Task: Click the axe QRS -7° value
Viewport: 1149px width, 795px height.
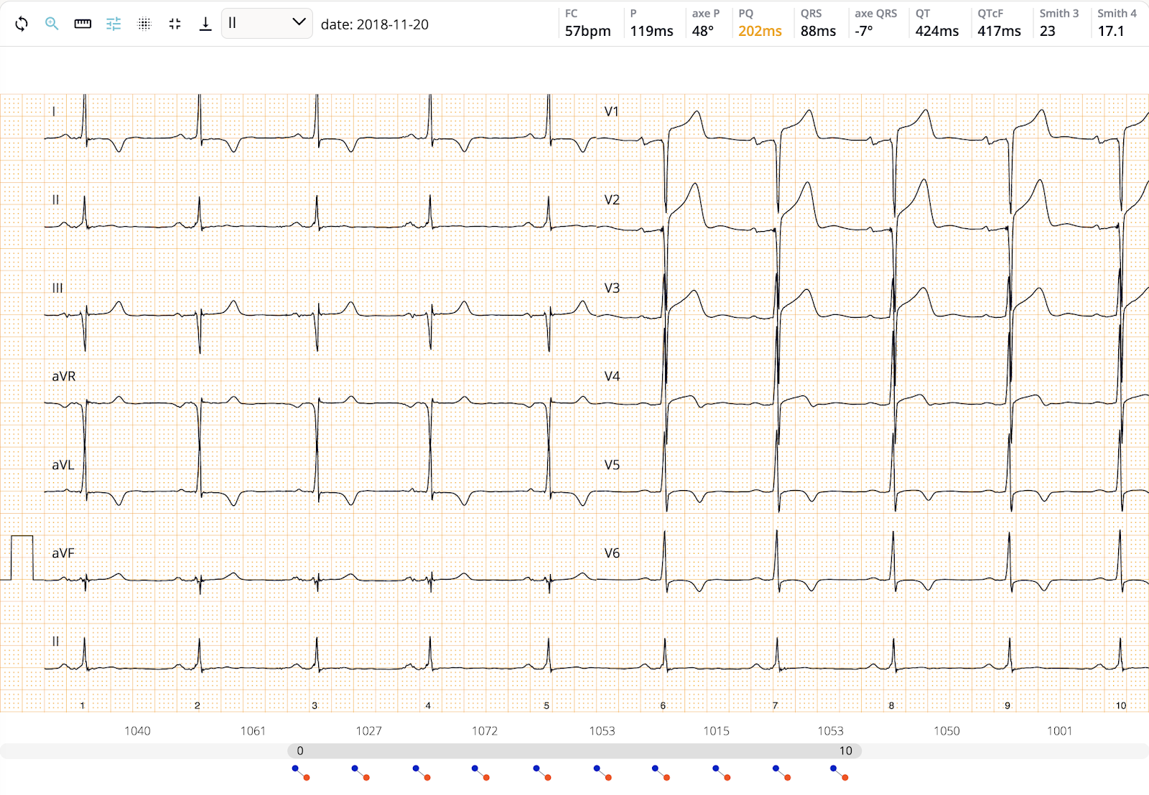Action: pyautogui.click(x=864, y=31)
